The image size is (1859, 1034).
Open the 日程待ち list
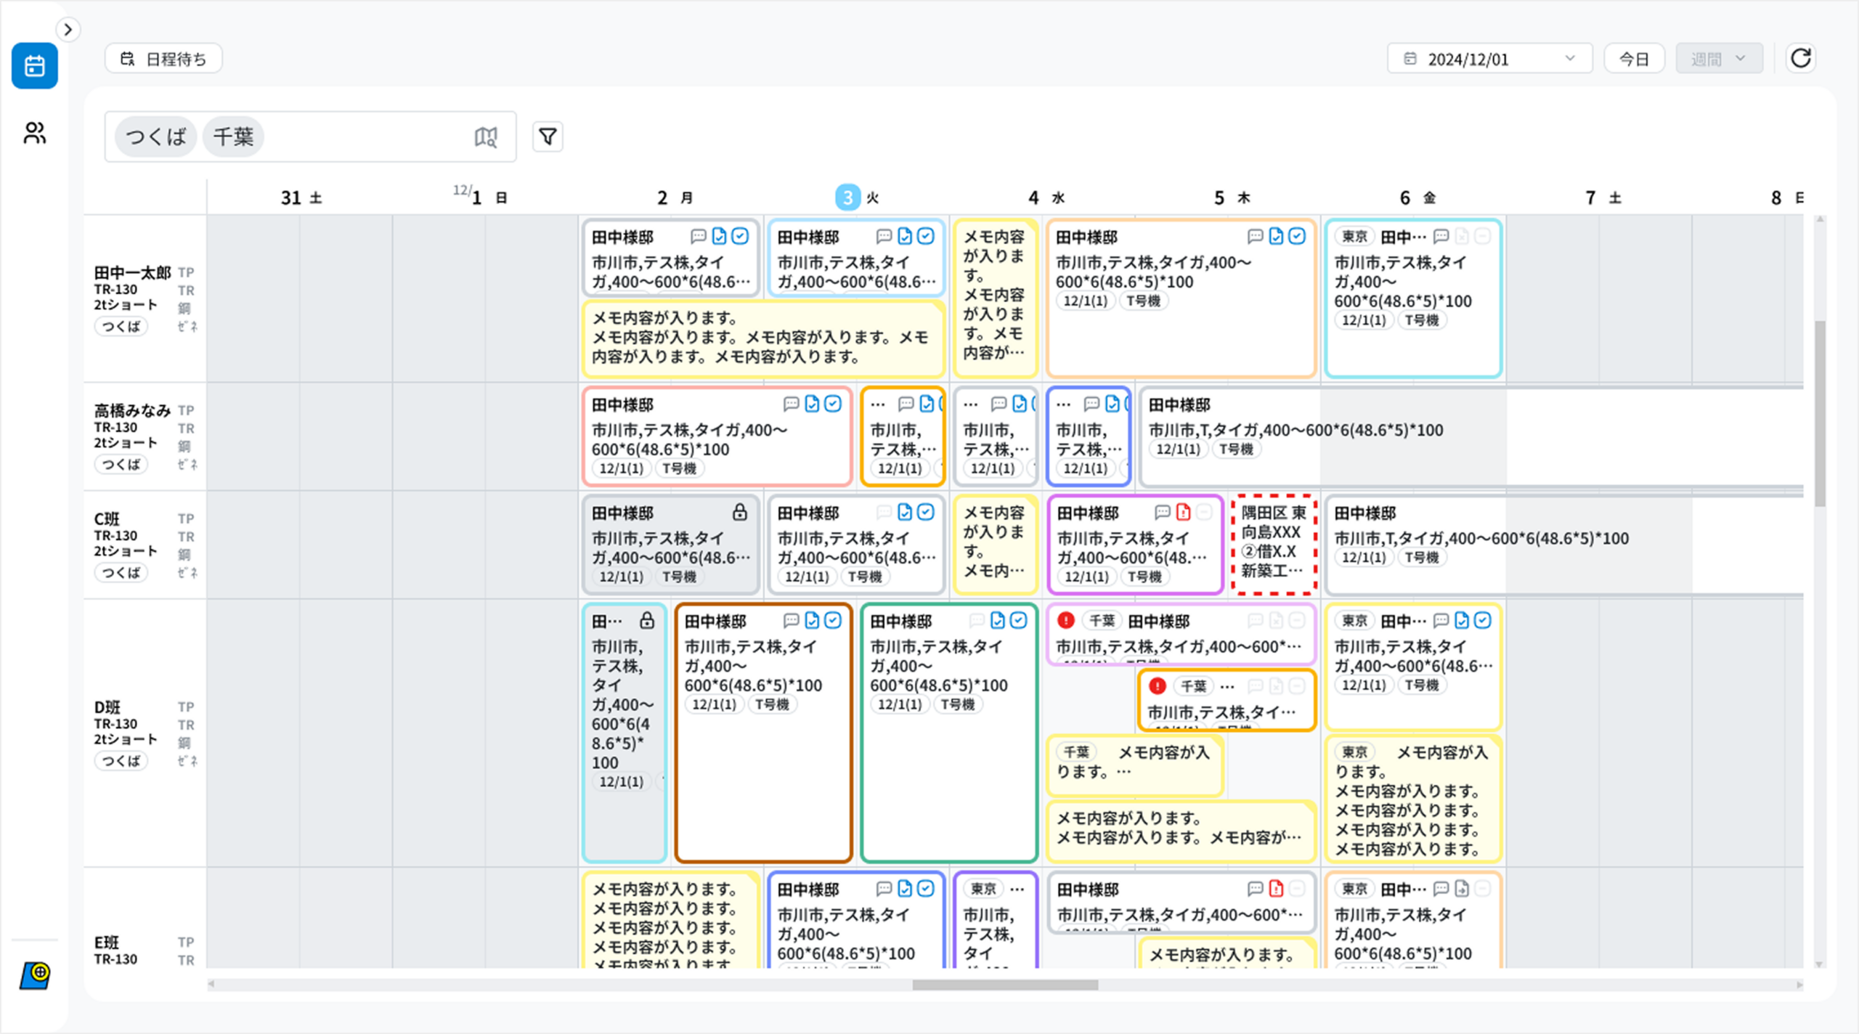(163, 59)
